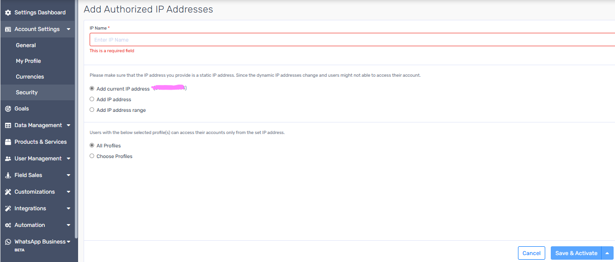The height and width of the screenshot is (262, 615).
Task: Click the IP Name field label
Action: [99, 28]
